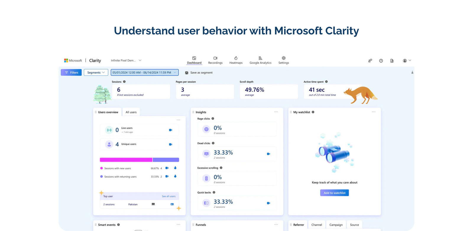Image resolution: width=473 pixels, height=231 pixels.
Task: Open the documentation page icon in header
Action: [392, 61]
